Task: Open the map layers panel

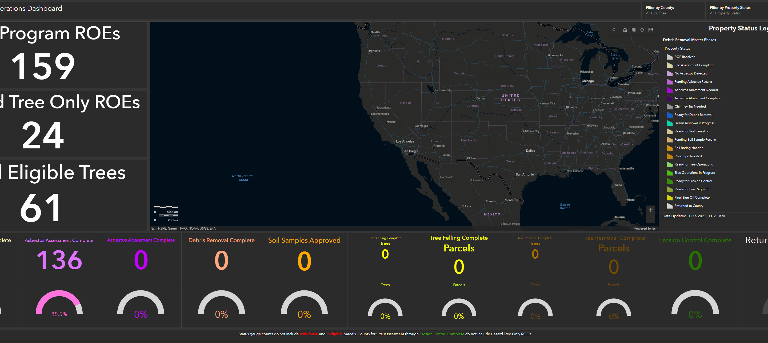Action: pos(642,30)
